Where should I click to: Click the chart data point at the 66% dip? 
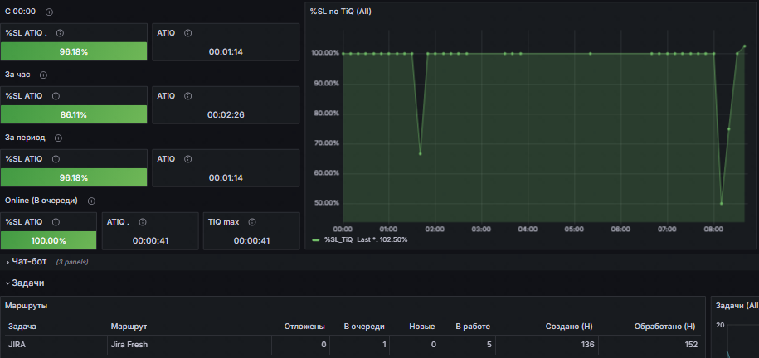pyautogui.click(x=421, y=153)
